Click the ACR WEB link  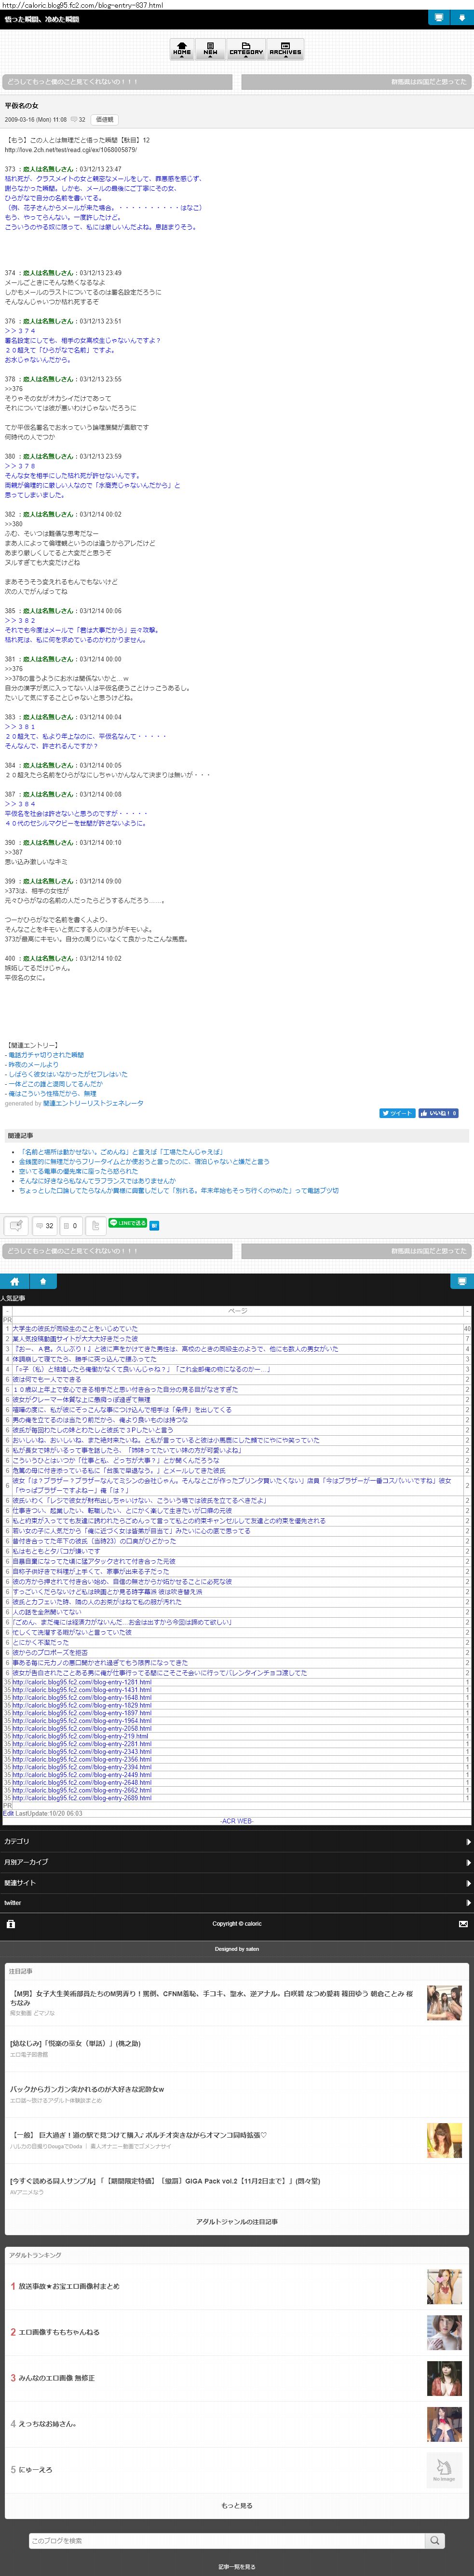236,1820
